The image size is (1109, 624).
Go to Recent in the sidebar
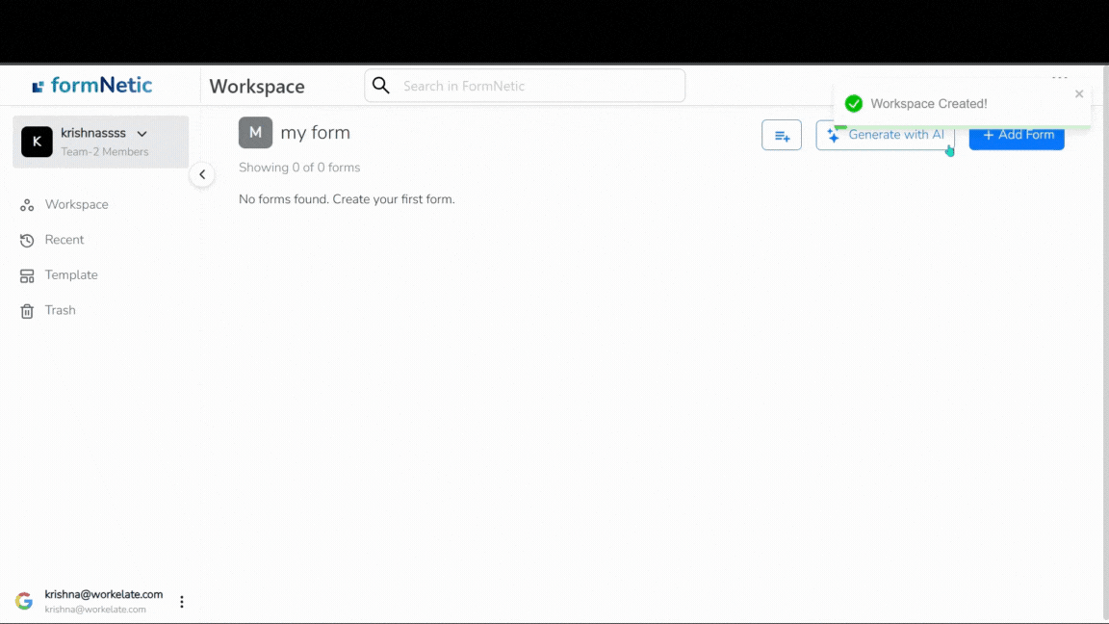(64, 240)
